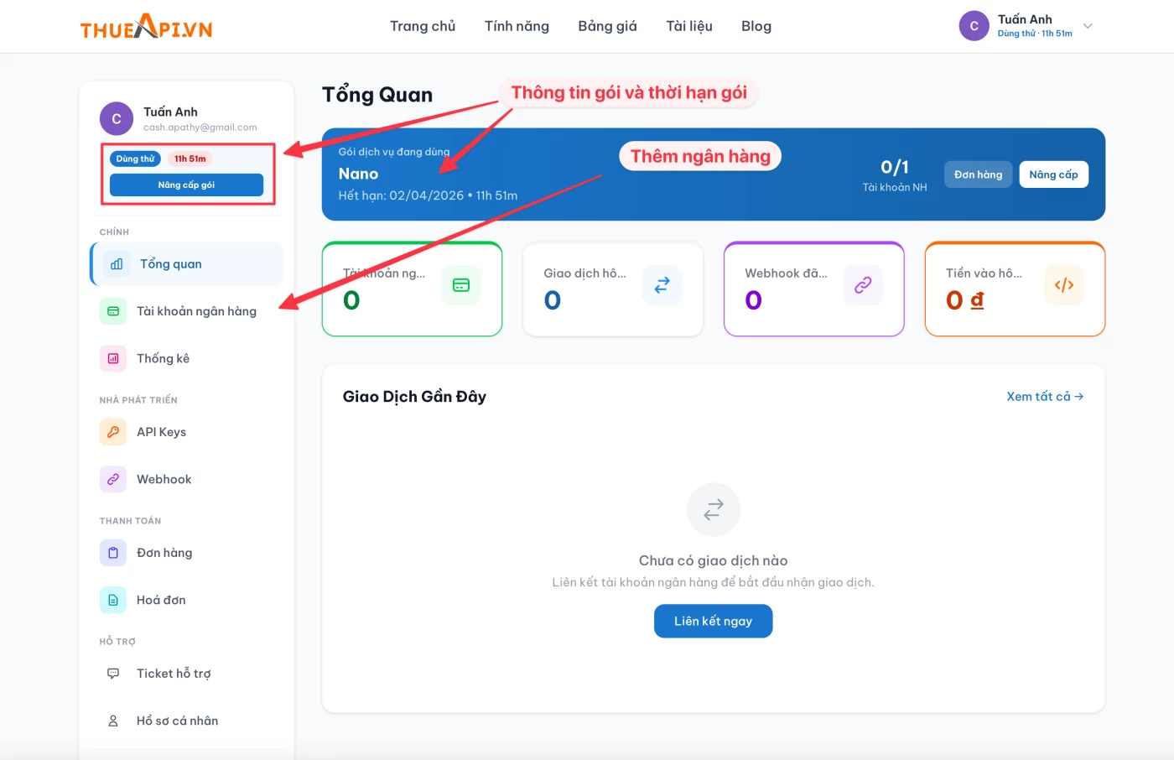Click the Nâng cấp gói sidebar button
1174x760 pixels.
pos(186,185)
